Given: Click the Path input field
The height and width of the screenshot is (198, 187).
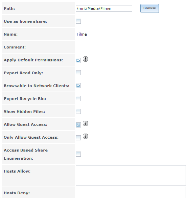Looking at the screenshot, I should click(x=104, y=8).
